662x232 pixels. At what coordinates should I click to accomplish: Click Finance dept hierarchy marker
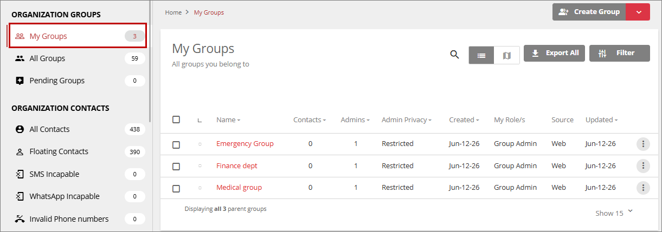200,166
